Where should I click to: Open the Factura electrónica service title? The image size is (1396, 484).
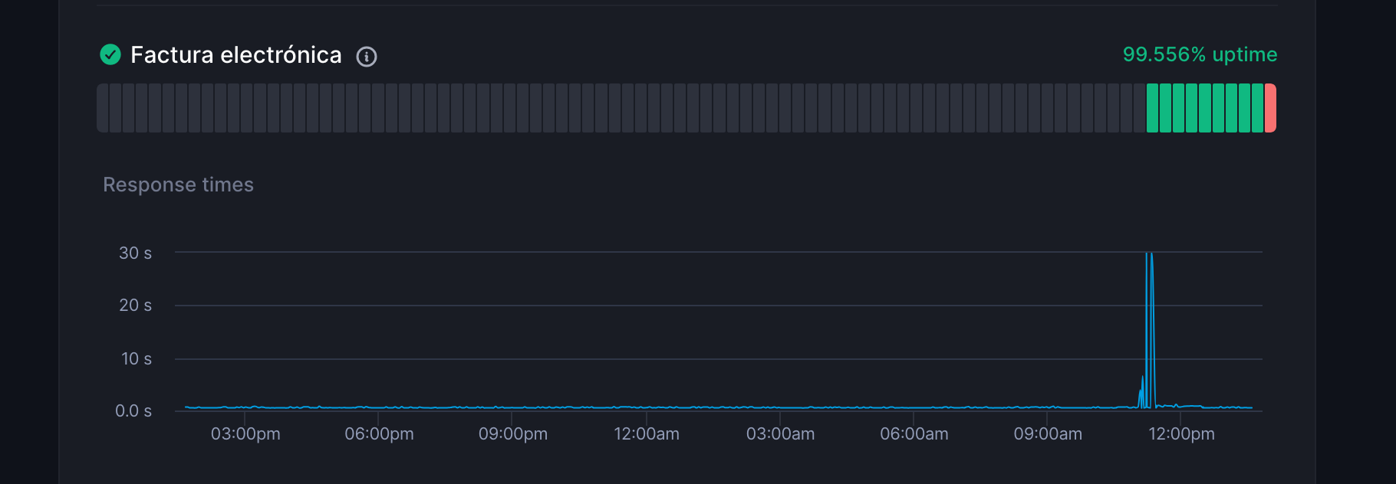coord(235,55)
